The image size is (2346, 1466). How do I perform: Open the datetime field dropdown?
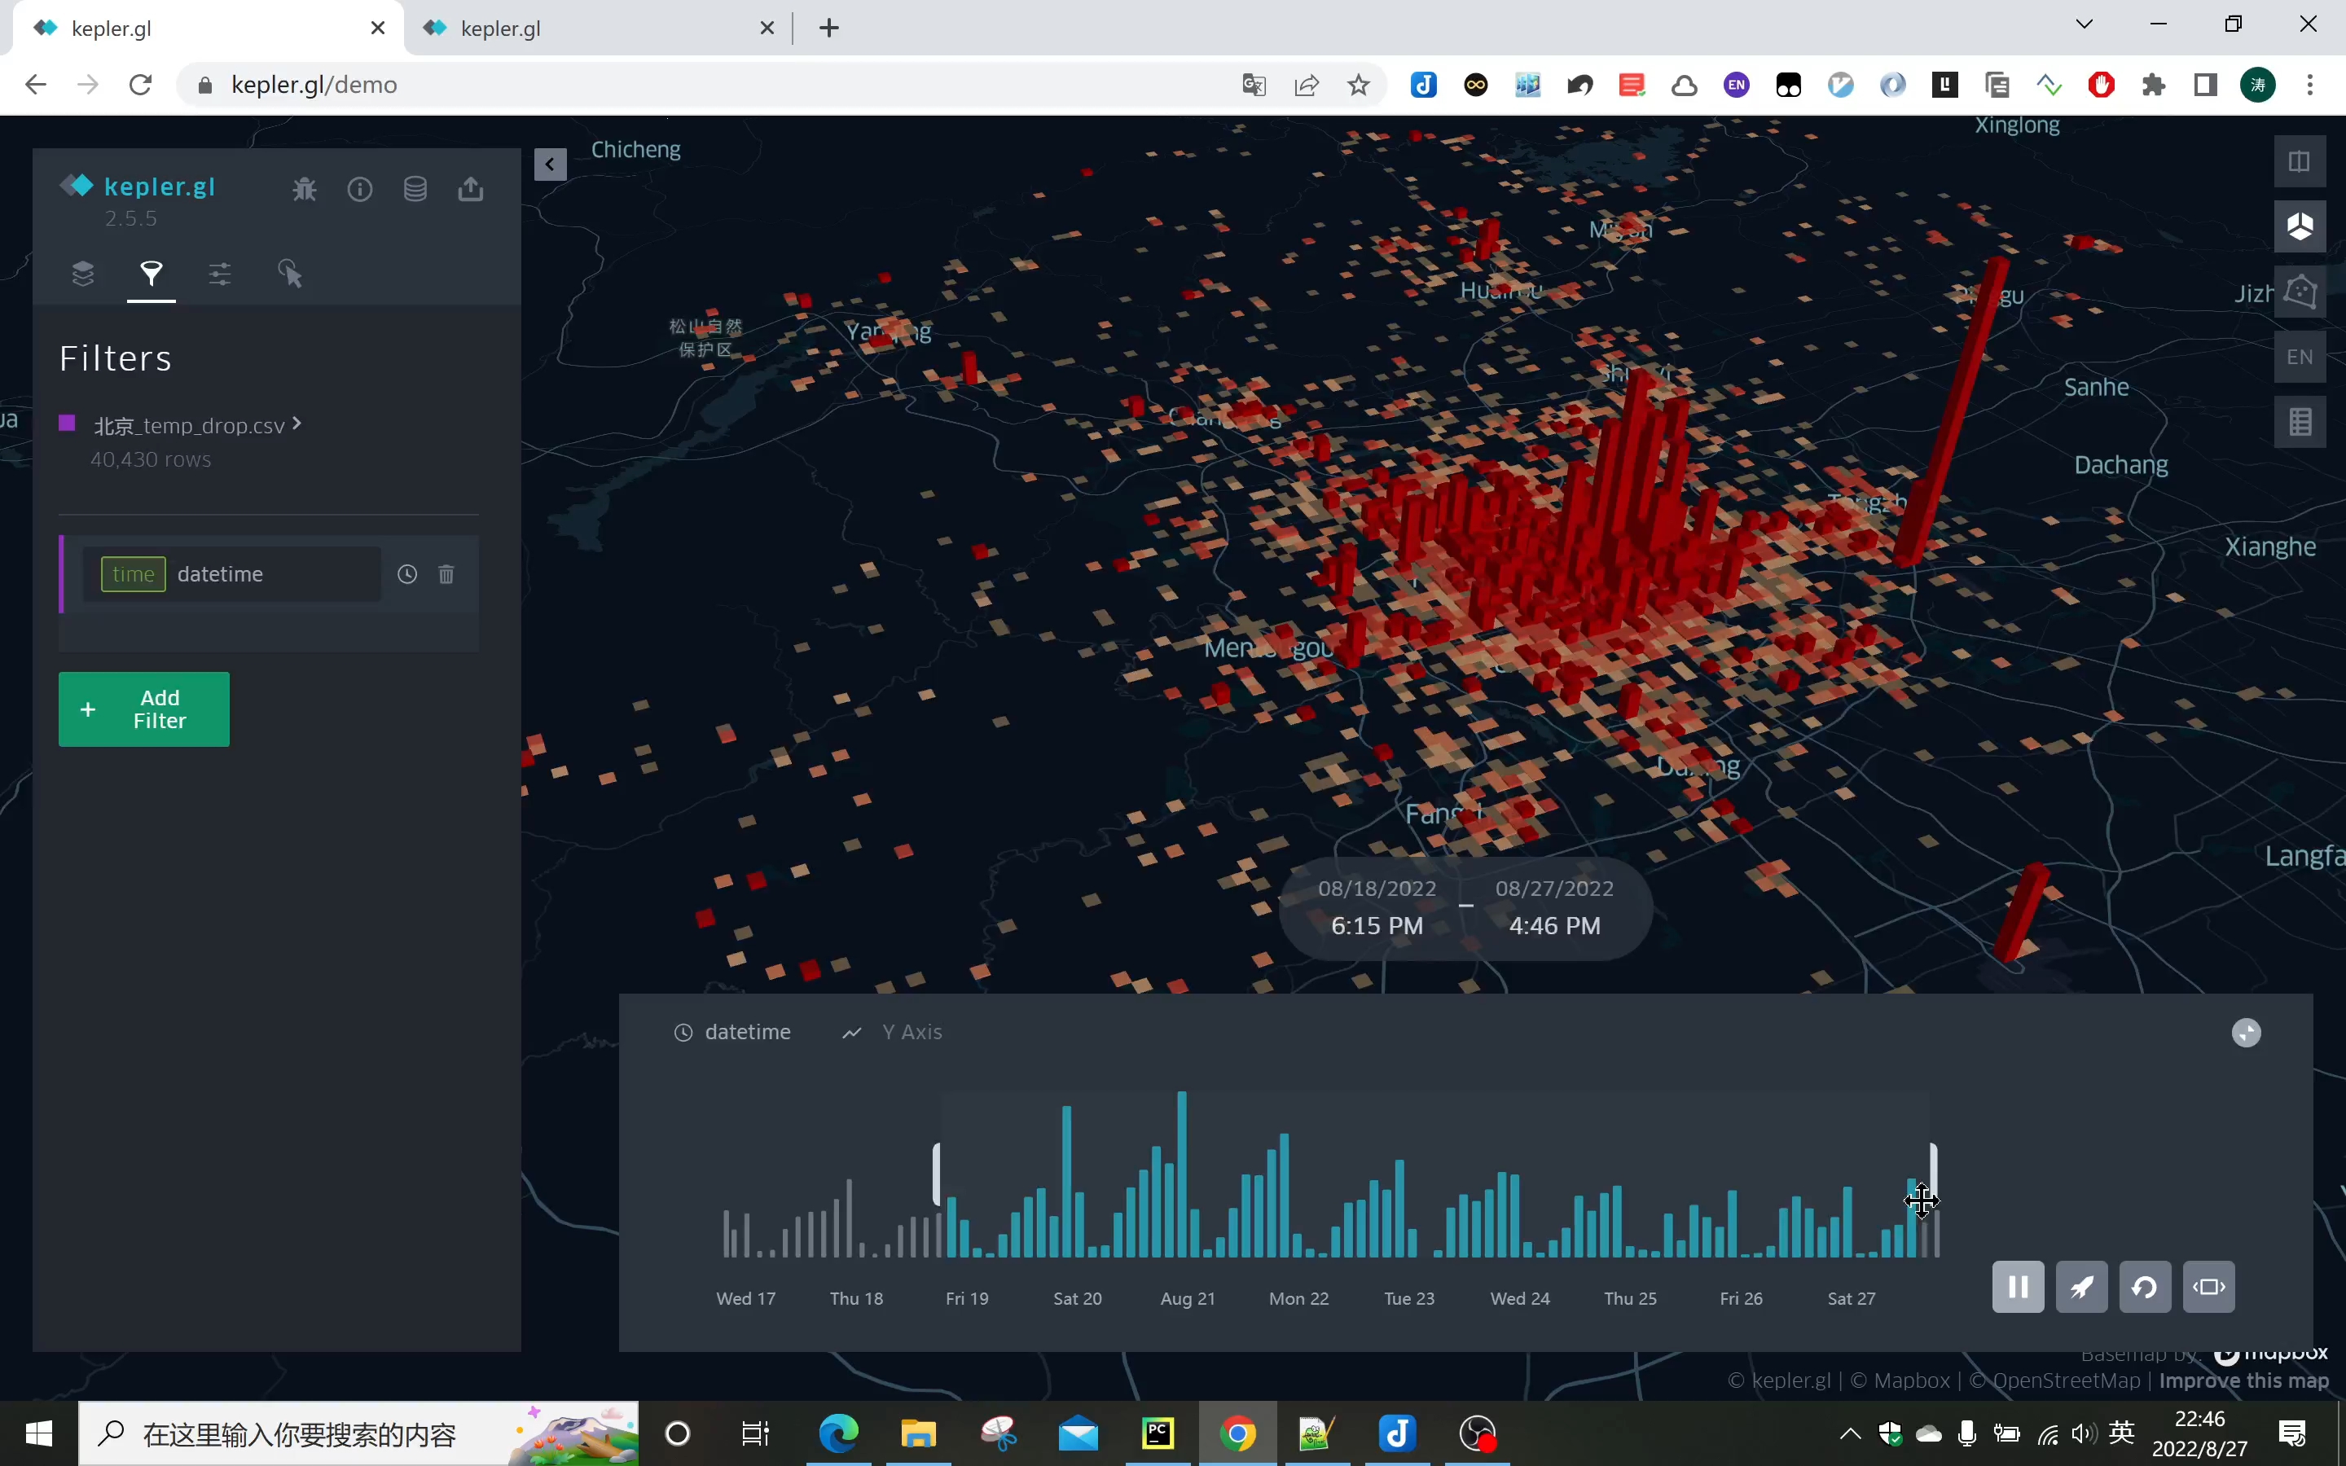233,574
